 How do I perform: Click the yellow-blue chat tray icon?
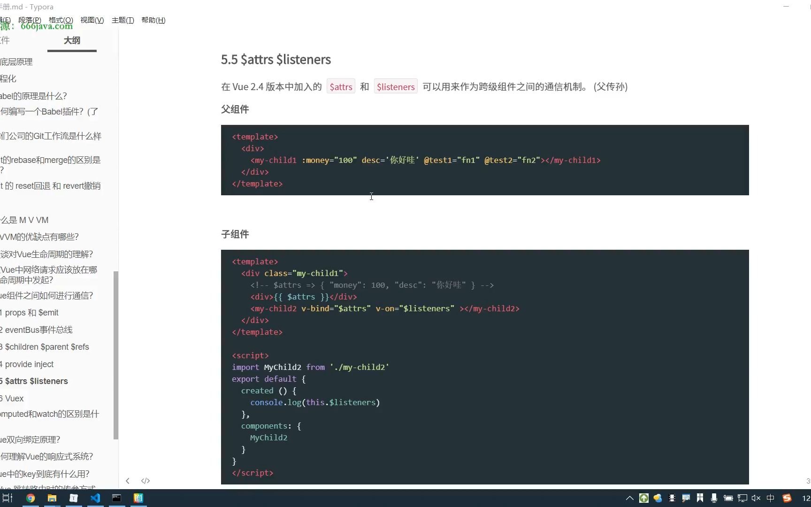pyautogui.click(x=658, y=498)
